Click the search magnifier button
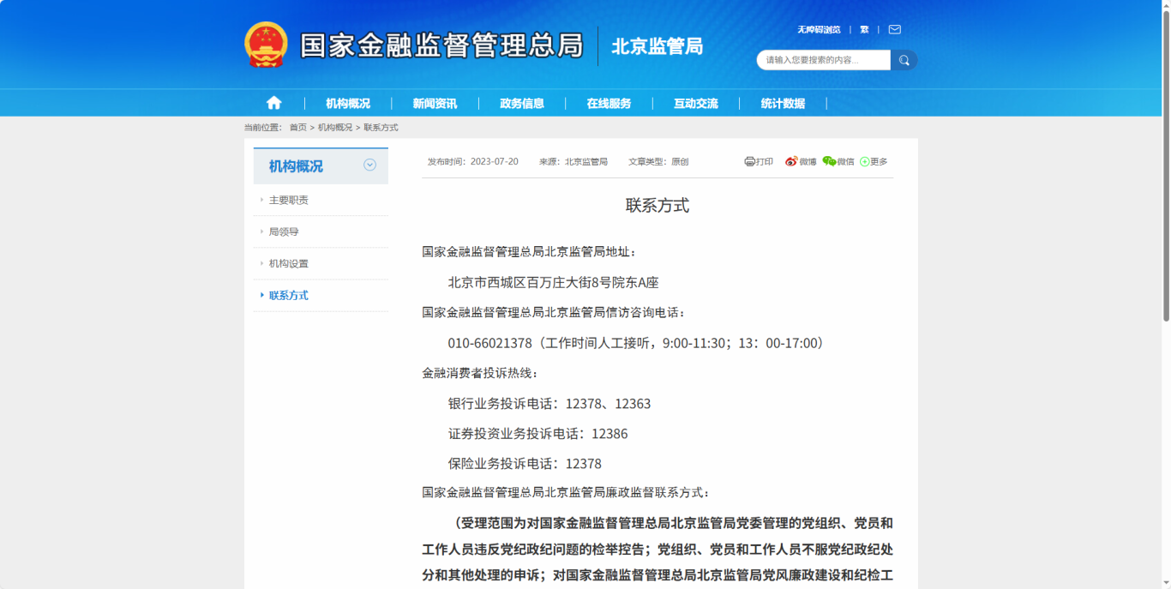Image resolution: width=1171 pixels, height=589 pixels. (x=904, y=60)
